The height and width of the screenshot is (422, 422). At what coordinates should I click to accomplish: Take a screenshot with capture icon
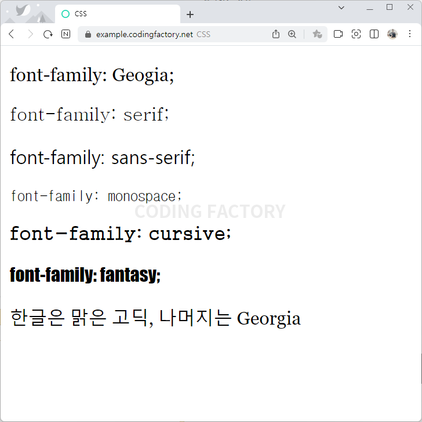click(x=356, y=34)
